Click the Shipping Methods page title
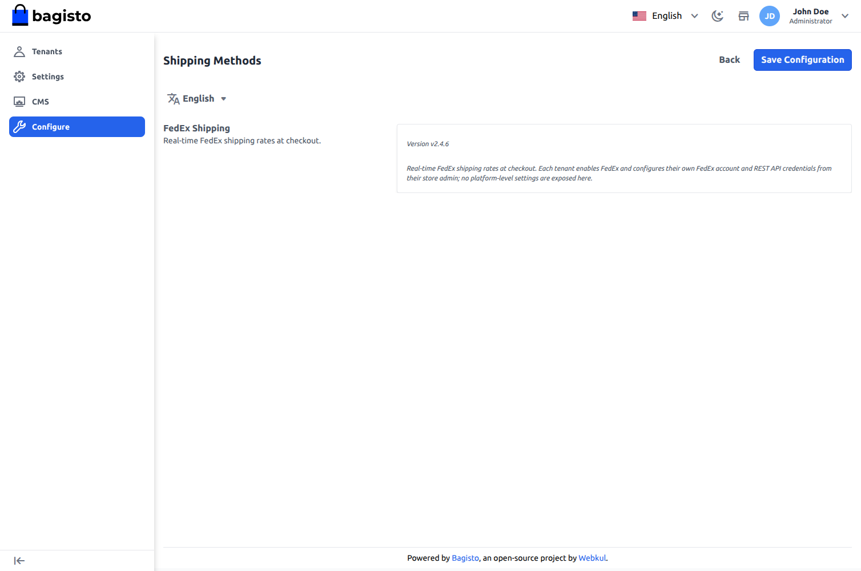The height and width of the screenshot is (571, 861). click(212, 61)
